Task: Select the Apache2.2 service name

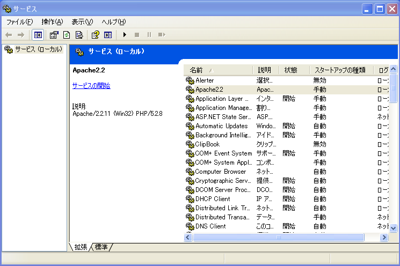Action: pos(209,90)
